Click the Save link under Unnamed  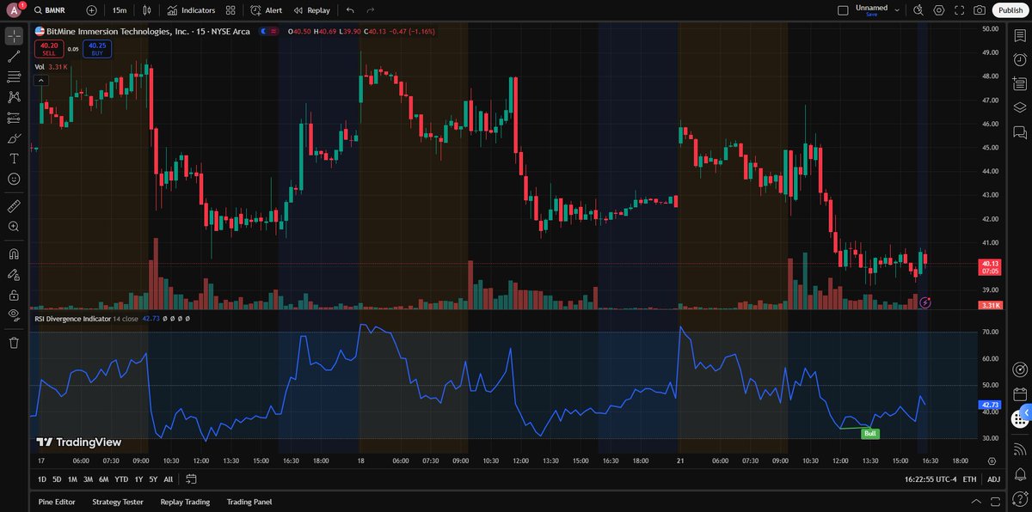tap(871, 15)
